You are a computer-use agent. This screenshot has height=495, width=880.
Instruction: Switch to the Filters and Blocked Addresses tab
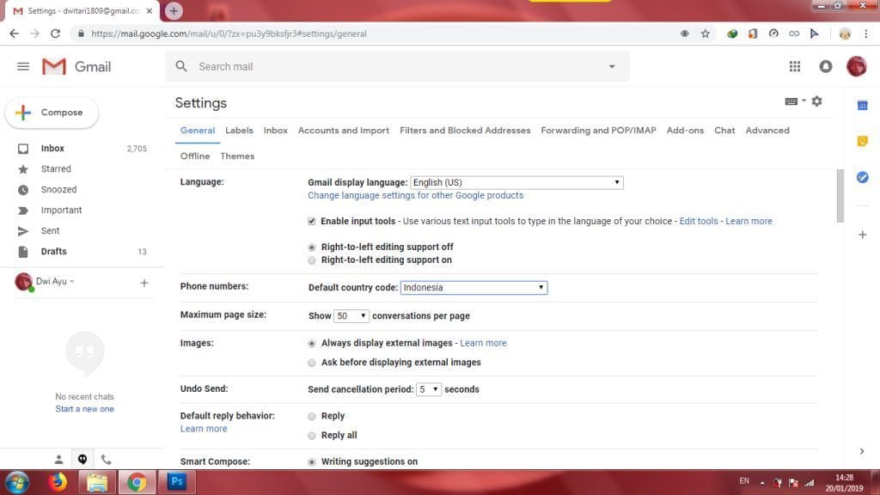coord(465,131)
